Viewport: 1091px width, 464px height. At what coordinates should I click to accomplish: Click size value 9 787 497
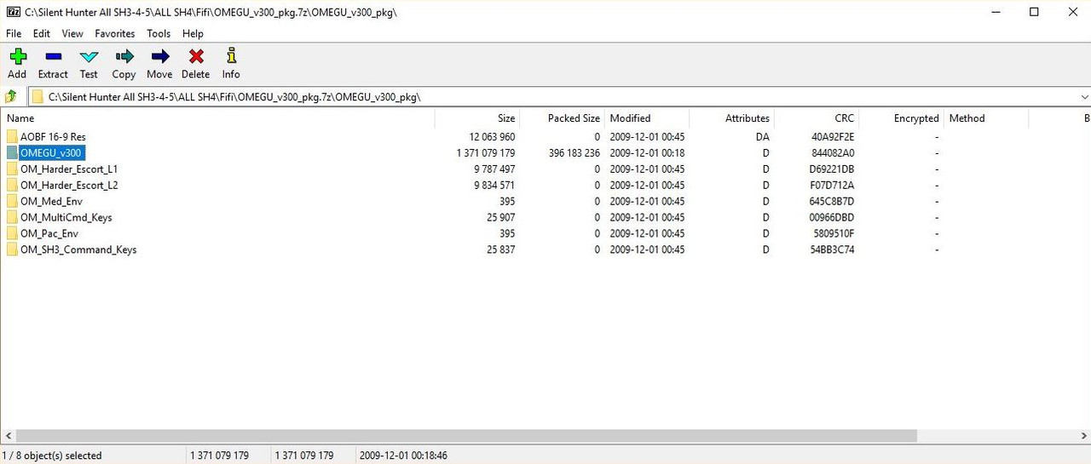(494, 169)
